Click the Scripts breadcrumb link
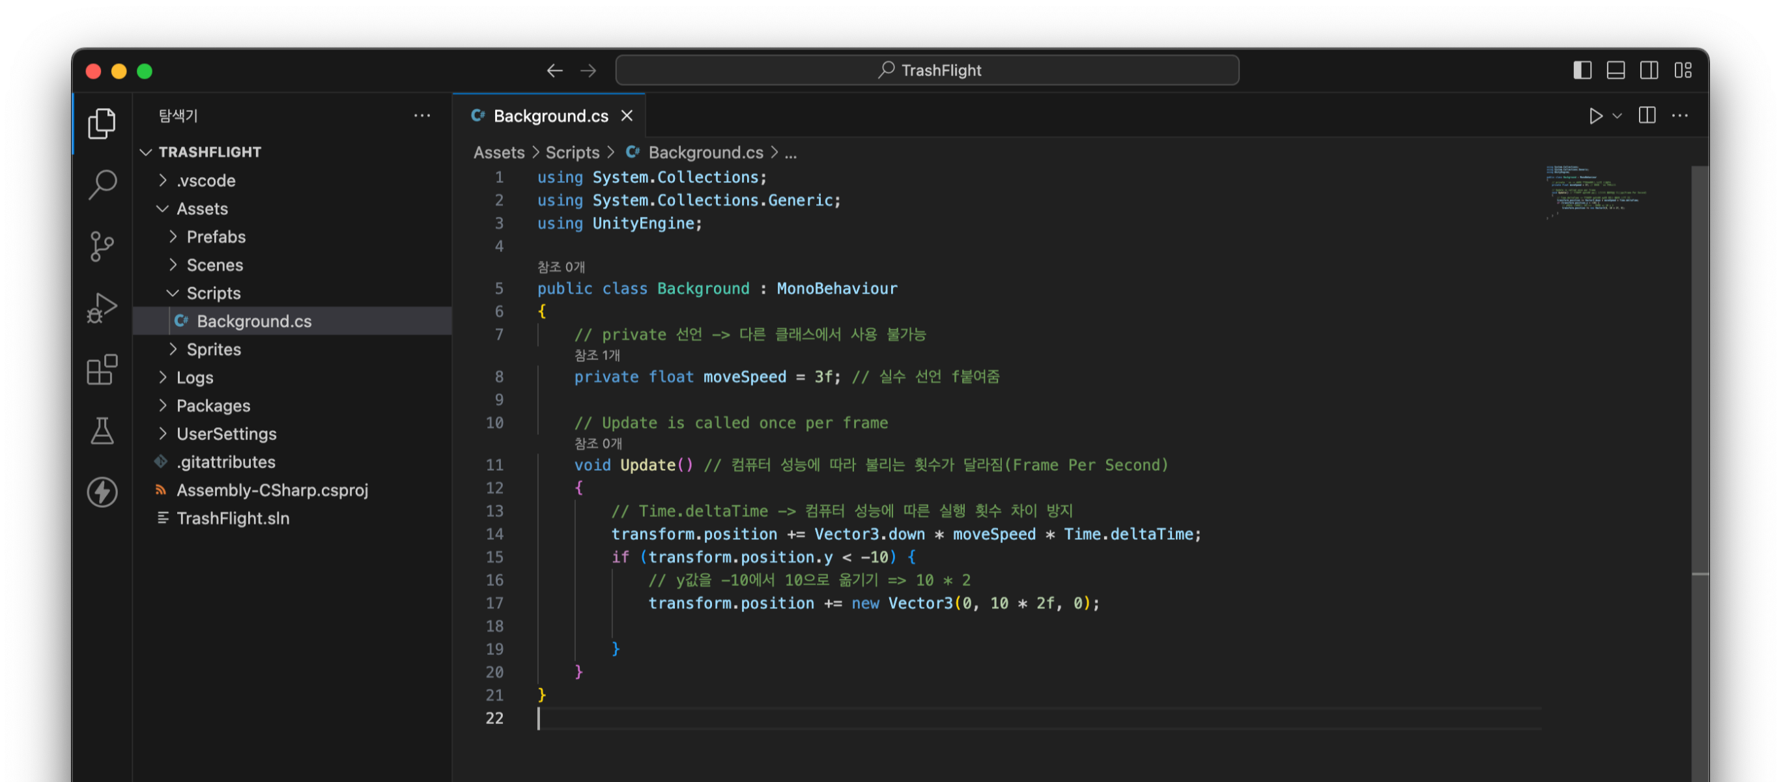The width and height of the screenshot is (1781, 782). [573, 152]
